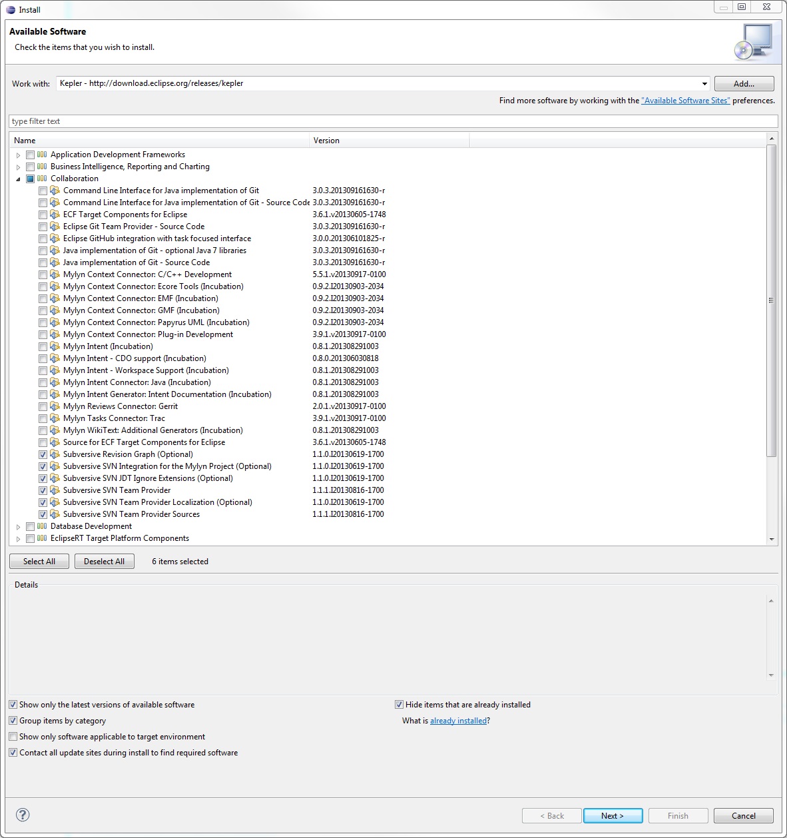Viewport: 787px width, 838px height.
Task: Toggle Hide items that are already installed
Action: [x=399, y=705]
